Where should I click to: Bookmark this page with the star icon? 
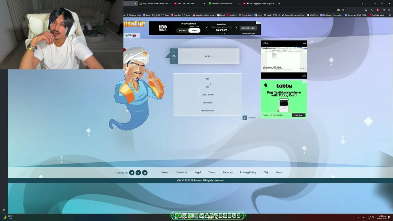pos(343,10)
